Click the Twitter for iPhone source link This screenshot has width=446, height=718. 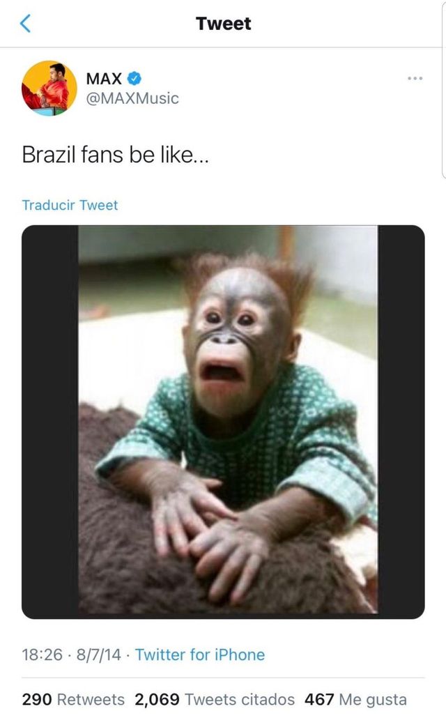[x=200, y=655]
